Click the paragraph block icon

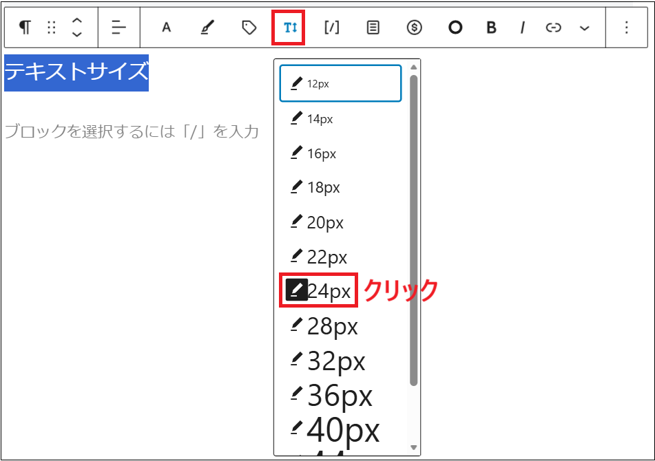pyautogui.click(x=24, y=28)
